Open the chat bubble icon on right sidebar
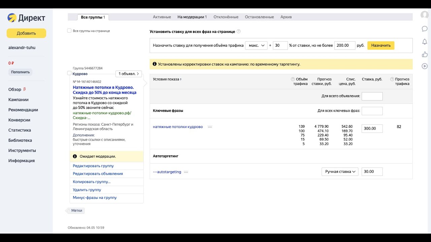The width and height of the screenshot is (431, 242). [425, 29]
